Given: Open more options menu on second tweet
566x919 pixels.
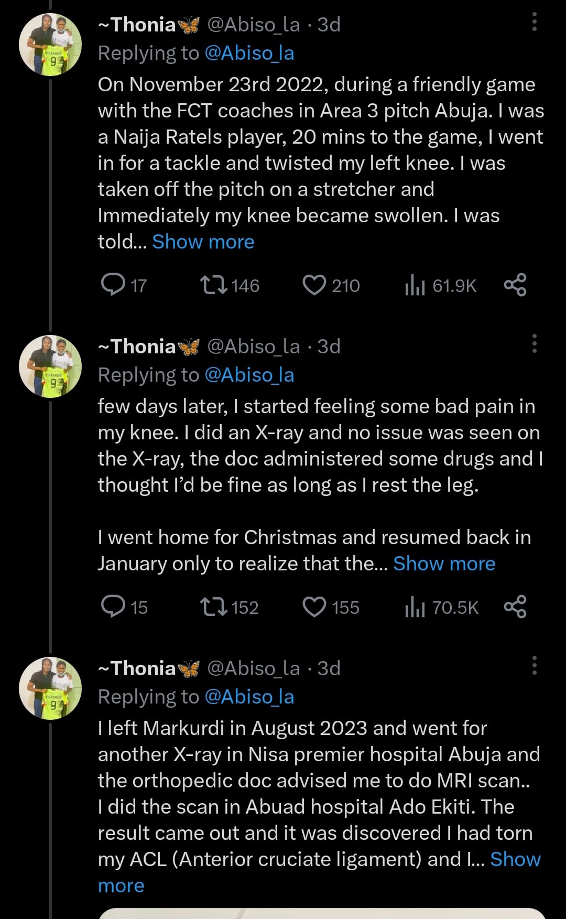Looking at the screenshot, I should [534, 344].
